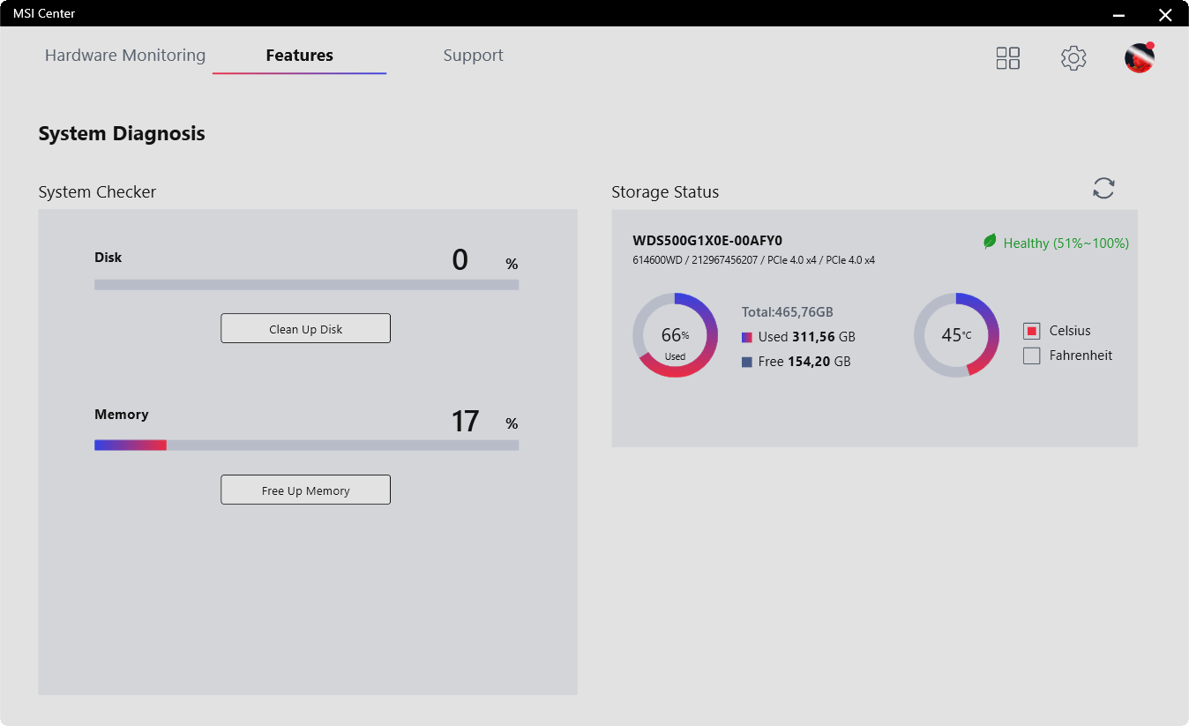Click the green Healthy leaf icon
This screenshot has height=726, width=1189.
tap(990, 242)
